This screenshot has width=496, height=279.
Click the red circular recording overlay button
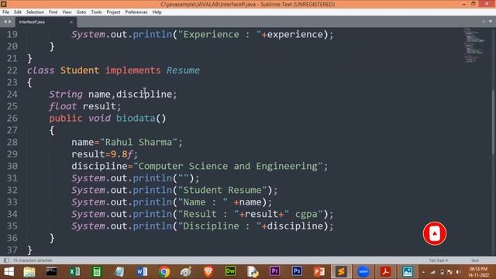pyautogui.click(x=435, y=234)
